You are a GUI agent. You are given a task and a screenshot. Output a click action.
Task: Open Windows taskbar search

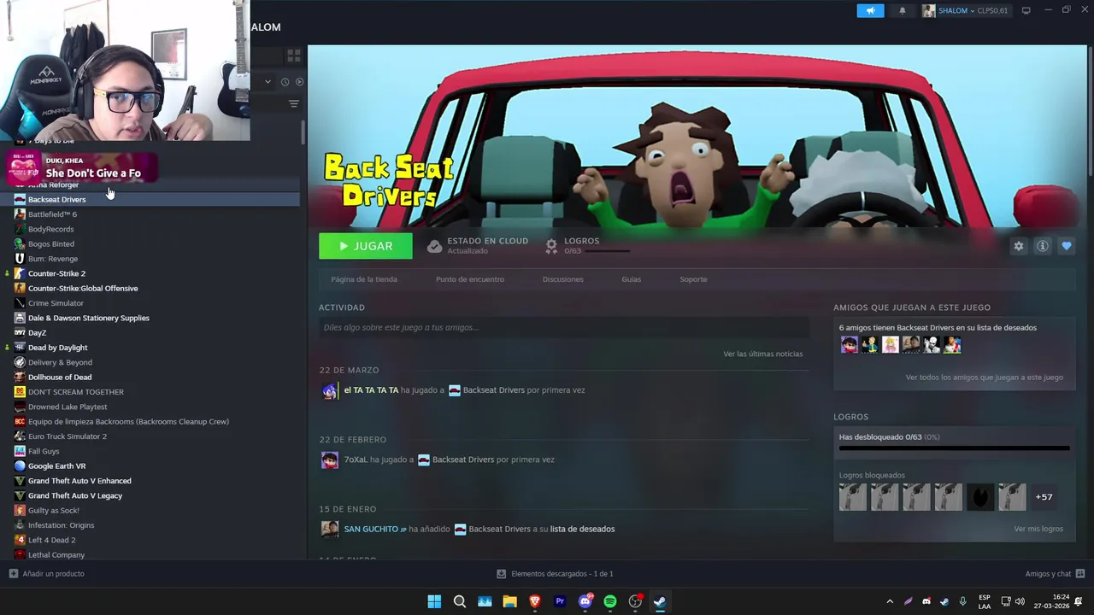click(459, 601)
